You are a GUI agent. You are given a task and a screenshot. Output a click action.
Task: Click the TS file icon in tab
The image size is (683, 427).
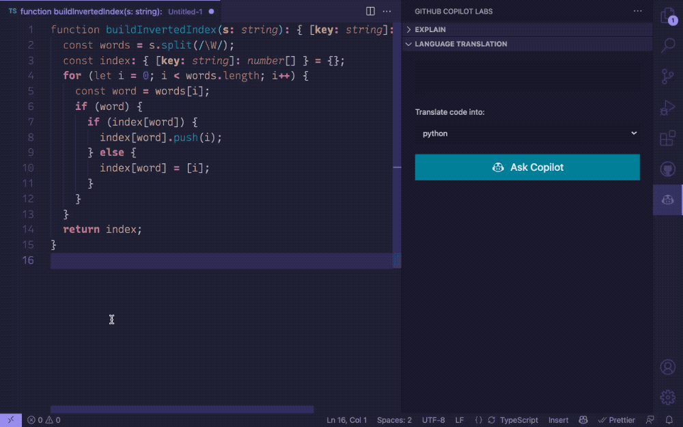[12, 12]
